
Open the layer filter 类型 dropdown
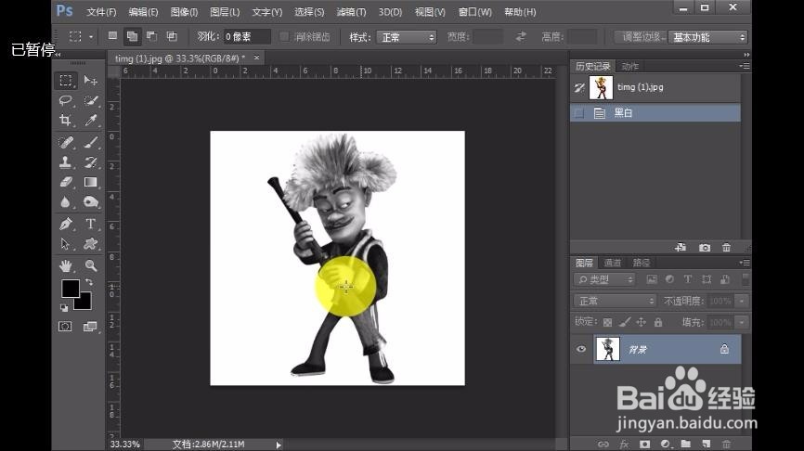(604, 279)
